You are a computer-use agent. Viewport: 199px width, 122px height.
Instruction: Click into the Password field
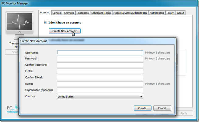coord(100,58)
